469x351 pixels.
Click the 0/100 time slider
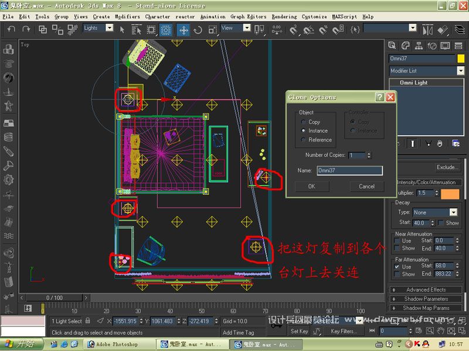tap(54, 298)
